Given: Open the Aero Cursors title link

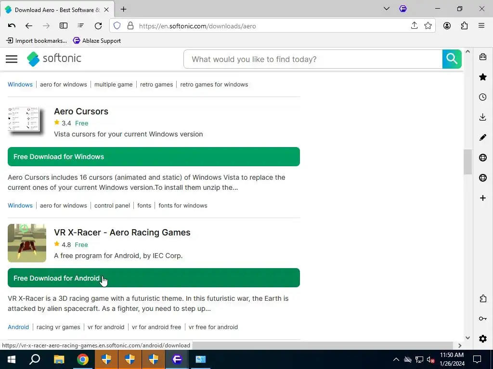Looking at the screenshot, I should click(81, 111).
